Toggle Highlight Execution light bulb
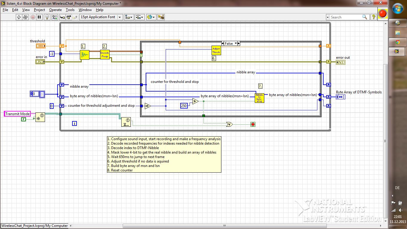407x229 pixels. click(x=47, y=17)
